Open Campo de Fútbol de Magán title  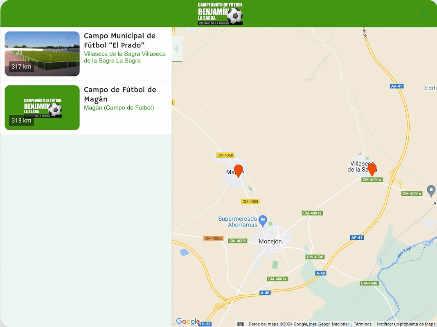(120, 94)
